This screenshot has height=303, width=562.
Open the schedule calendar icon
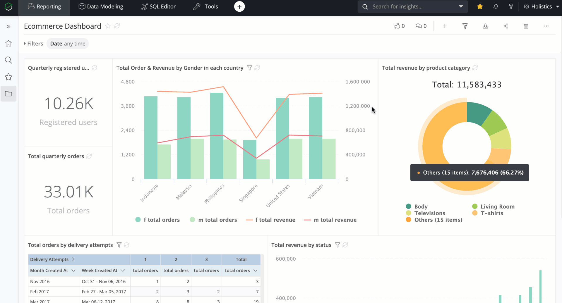point(526,26)
